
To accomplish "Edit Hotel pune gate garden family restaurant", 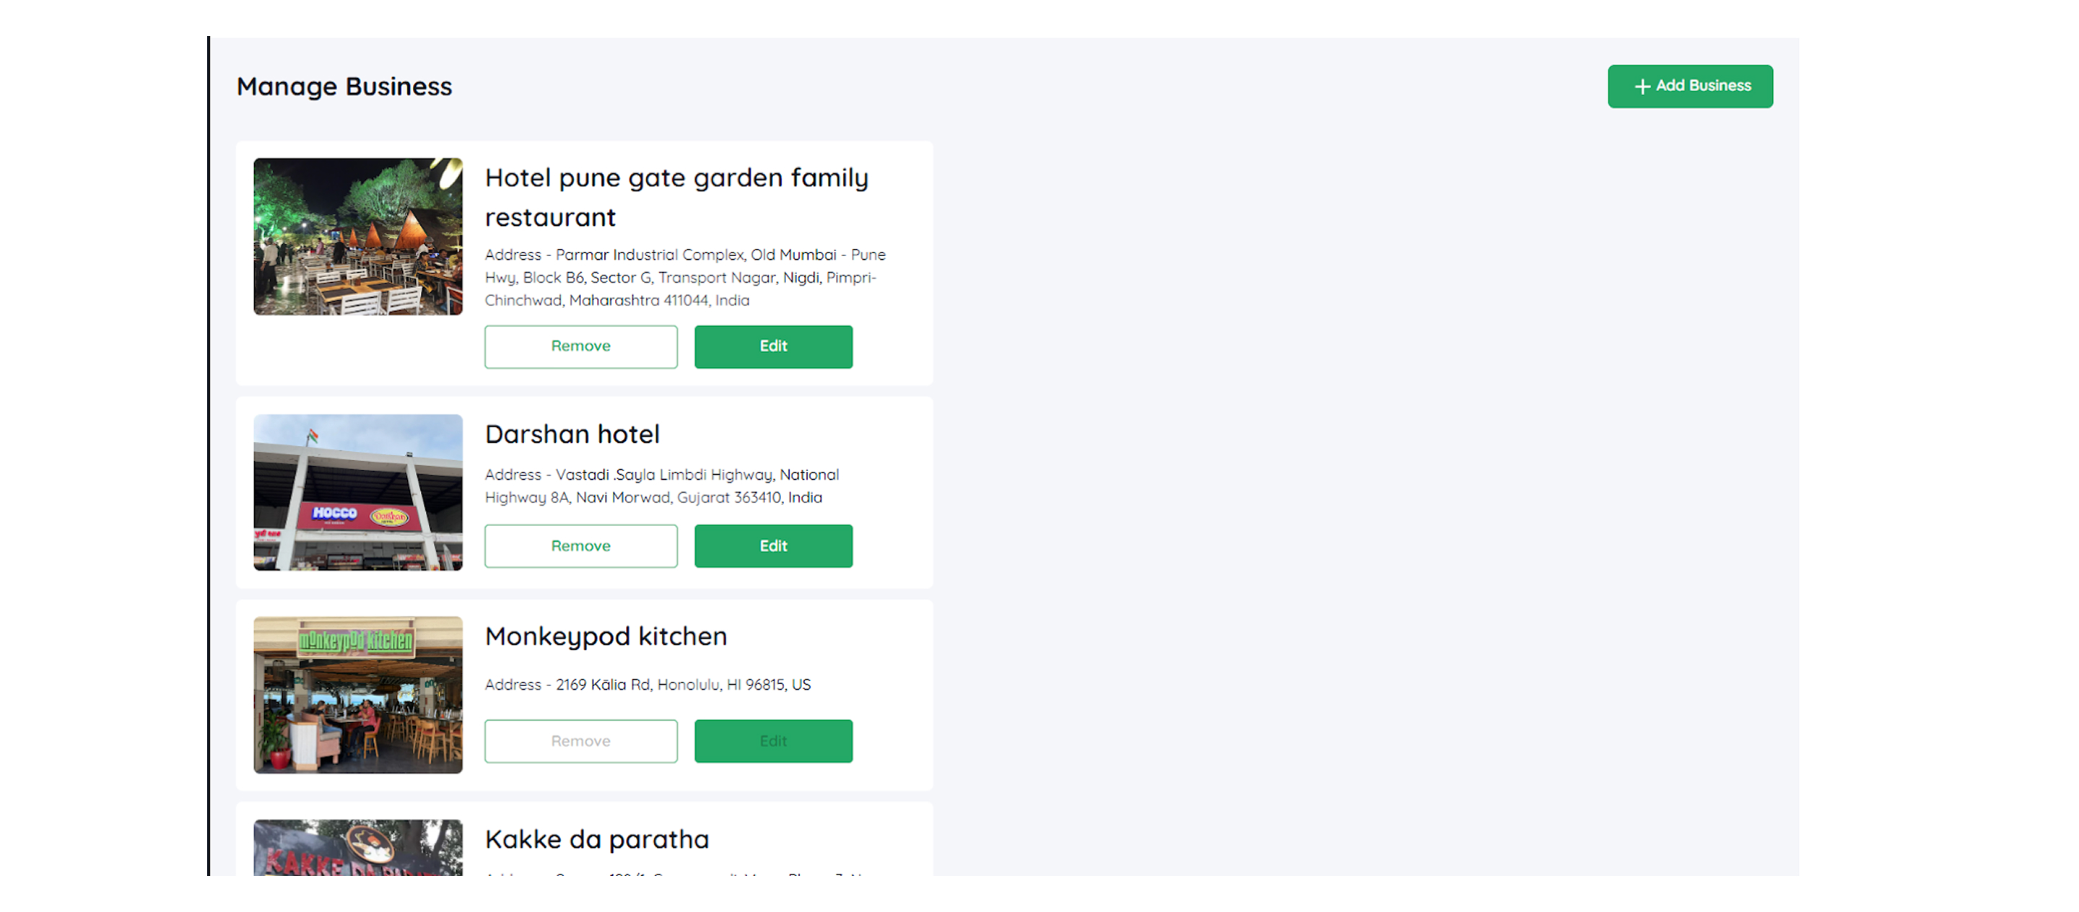I will 772,347.
